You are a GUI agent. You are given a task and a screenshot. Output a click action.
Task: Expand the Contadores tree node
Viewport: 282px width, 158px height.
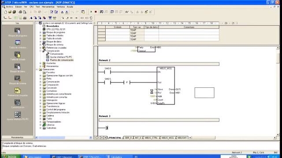41,91
